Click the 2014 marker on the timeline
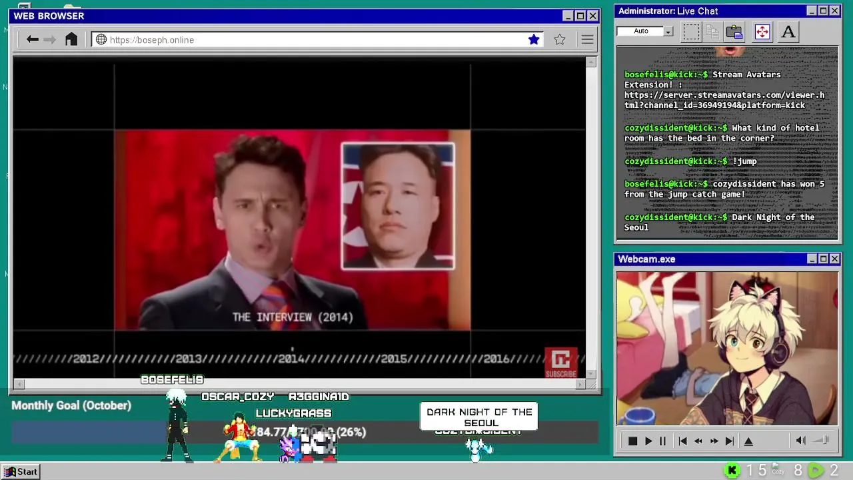Screen dimensions: 853x480 click(x=291, y=359)
